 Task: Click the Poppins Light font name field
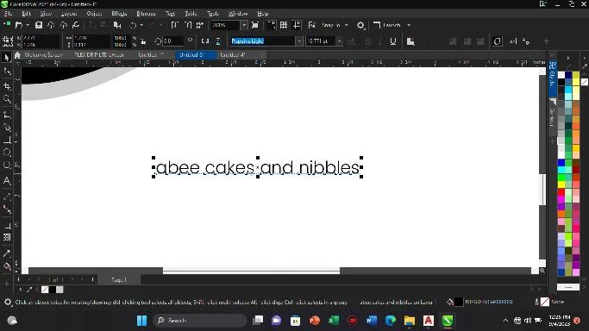click(262, 41)
